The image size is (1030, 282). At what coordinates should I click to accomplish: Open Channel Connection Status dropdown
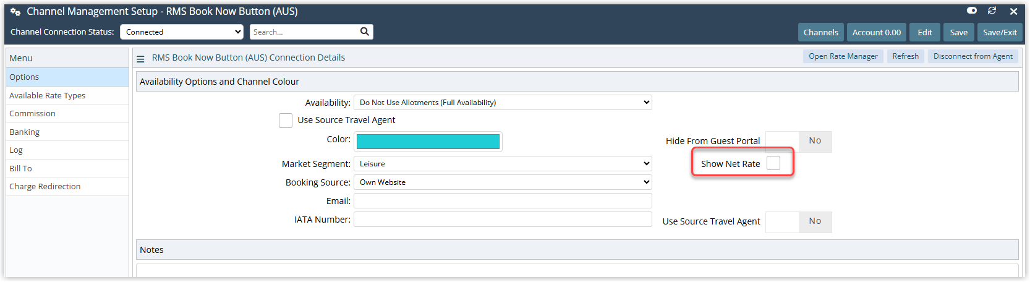182,32
